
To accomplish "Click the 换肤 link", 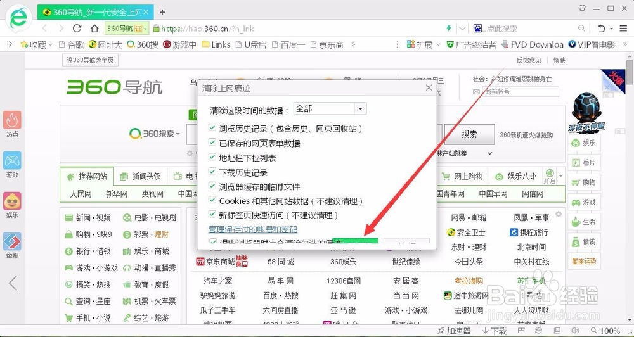I will [560, 61].
